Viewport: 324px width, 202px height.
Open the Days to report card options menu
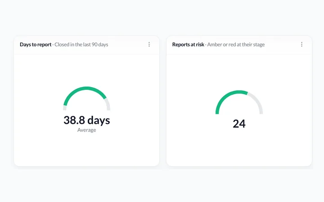click(x=149, y=44)
